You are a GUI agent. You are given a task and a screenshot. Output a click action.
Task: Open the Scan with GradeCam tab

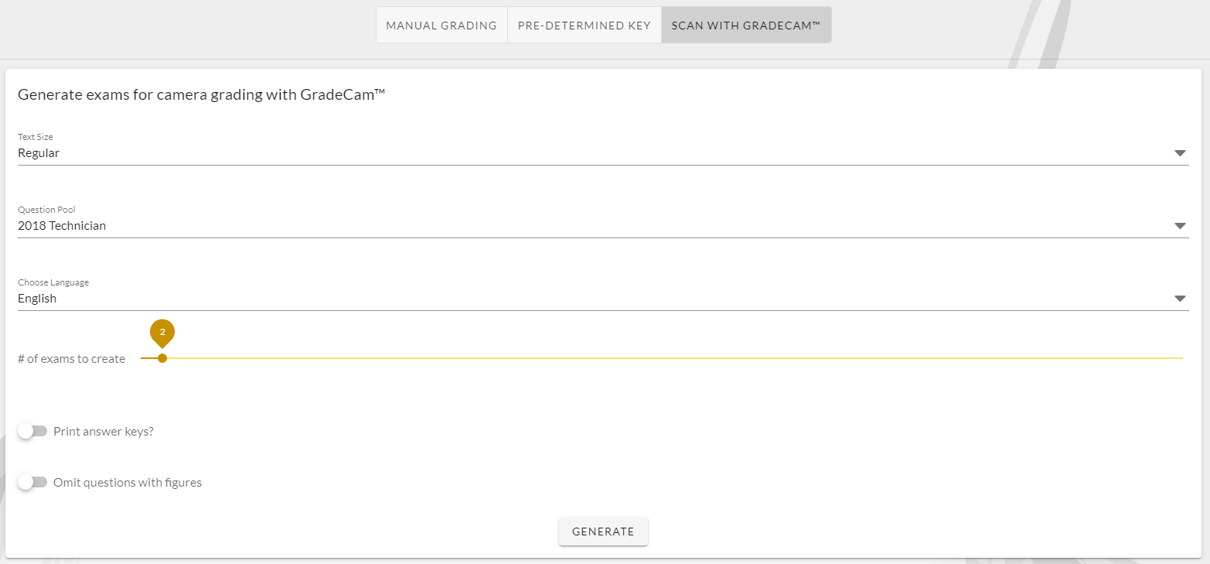745,25
